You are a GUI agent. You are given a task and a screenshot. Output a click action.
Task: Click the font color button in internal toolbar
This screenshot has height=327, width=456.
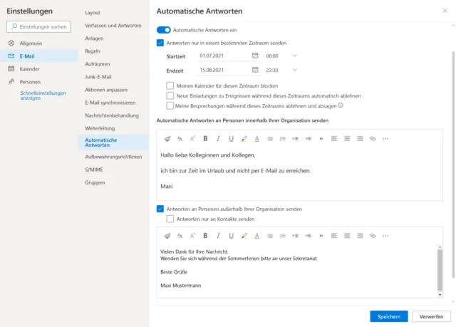click(256, 138)
